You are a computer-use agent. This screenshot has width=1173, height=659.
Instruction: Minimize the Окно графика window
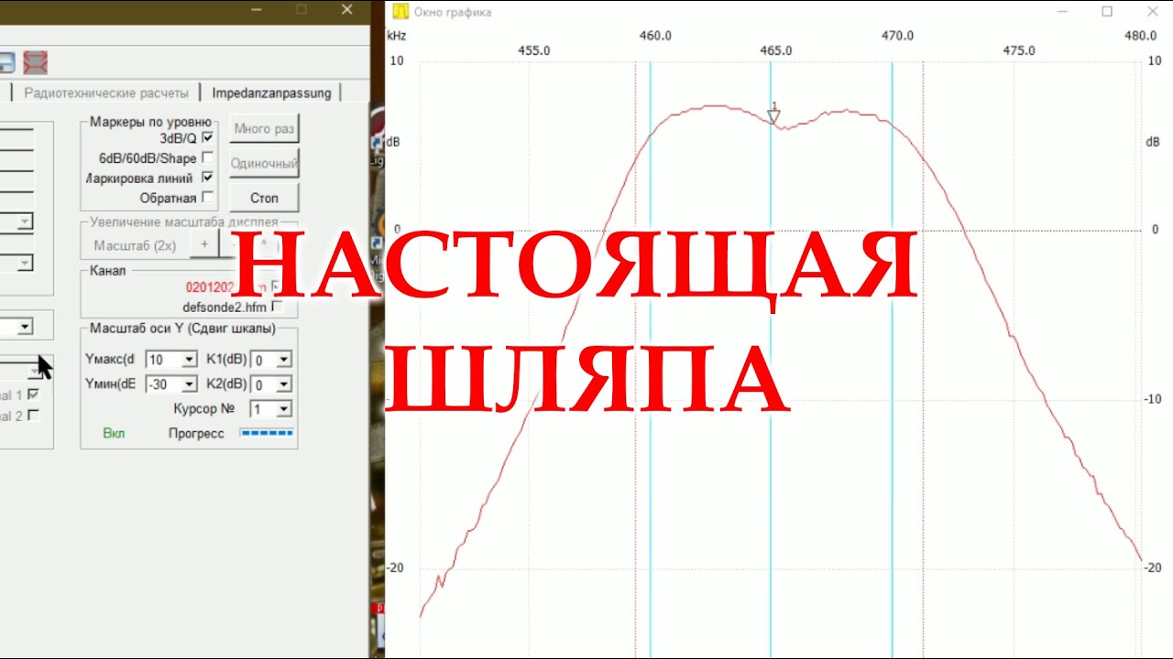(x=1062, y=12)
